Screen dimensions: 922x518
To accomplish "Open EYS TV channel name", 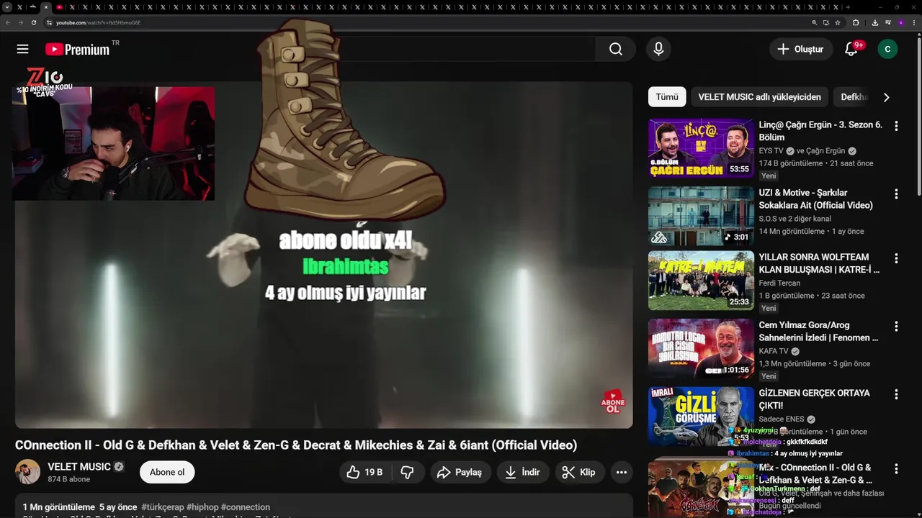I will [x=771, y=151].
